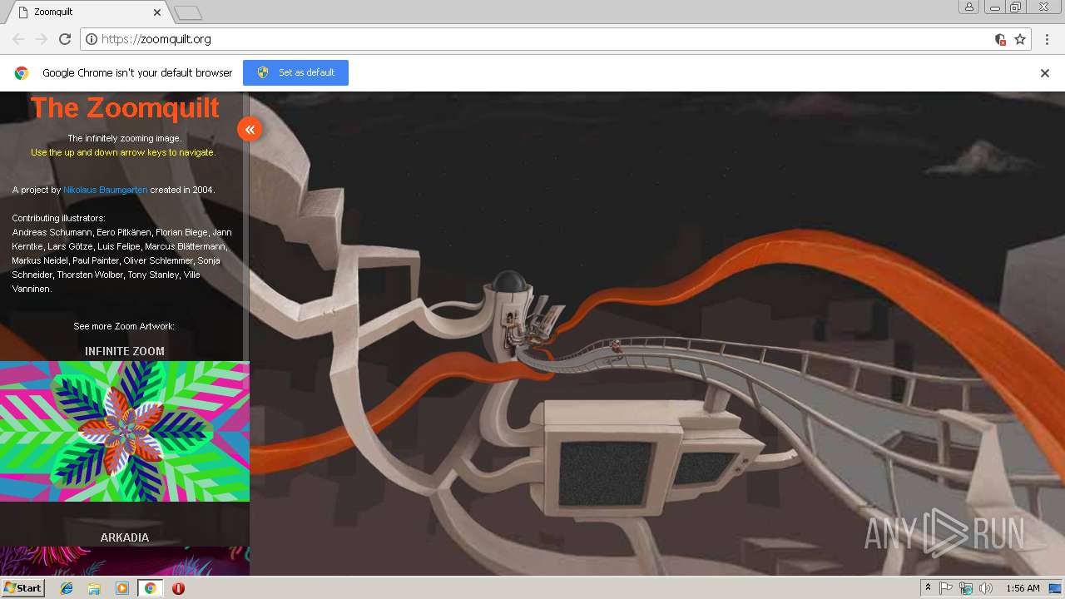Open Infinite Zoom artwork thumbnail
Viewport: 1065px width, 599px height.
click(125, 431)
